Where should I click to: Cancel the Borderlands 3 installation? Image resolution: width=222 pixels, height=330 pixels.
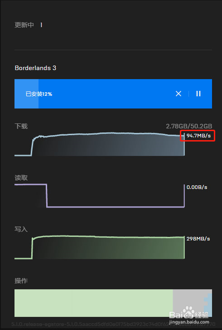click(179, 94)
